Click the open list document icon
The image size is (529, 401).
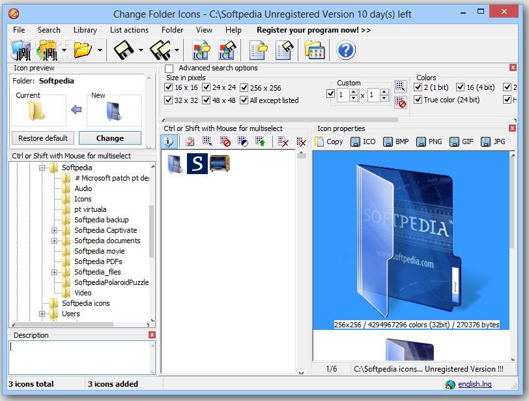pos(259,50)
